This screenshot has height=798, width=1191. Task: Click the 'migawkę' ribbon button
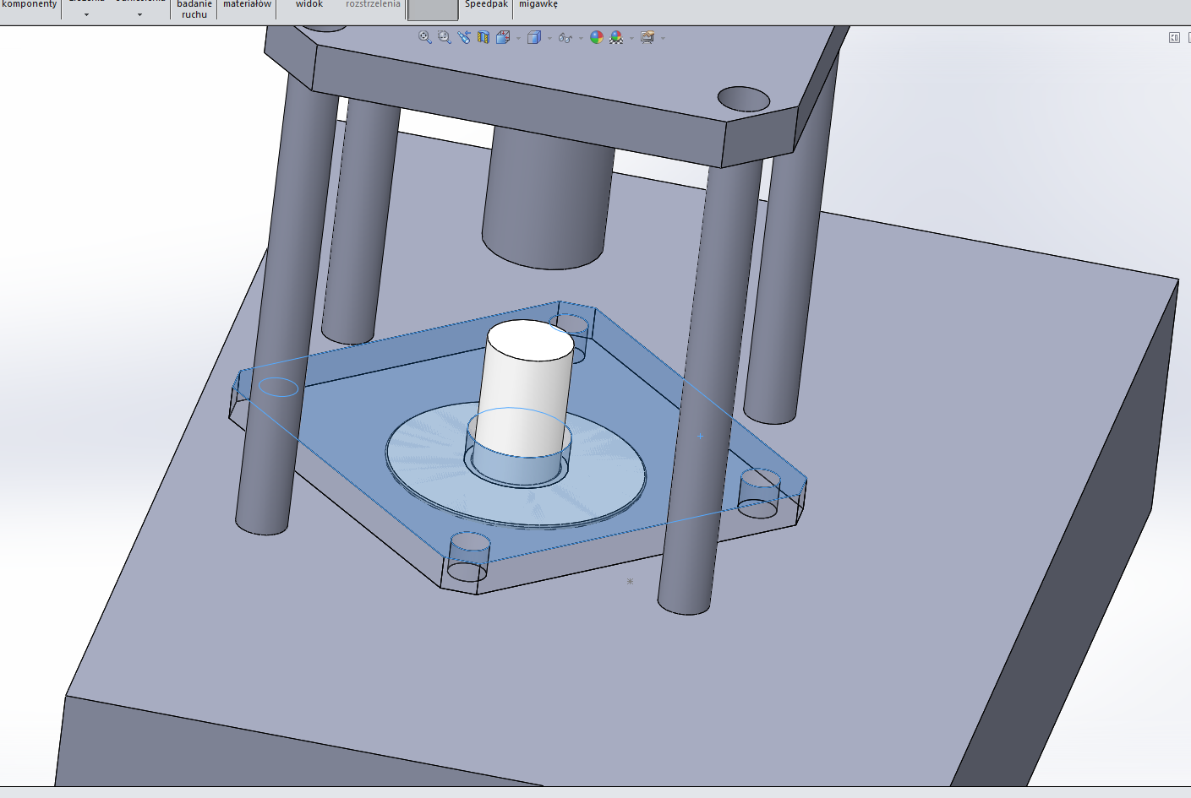[538, 5]
